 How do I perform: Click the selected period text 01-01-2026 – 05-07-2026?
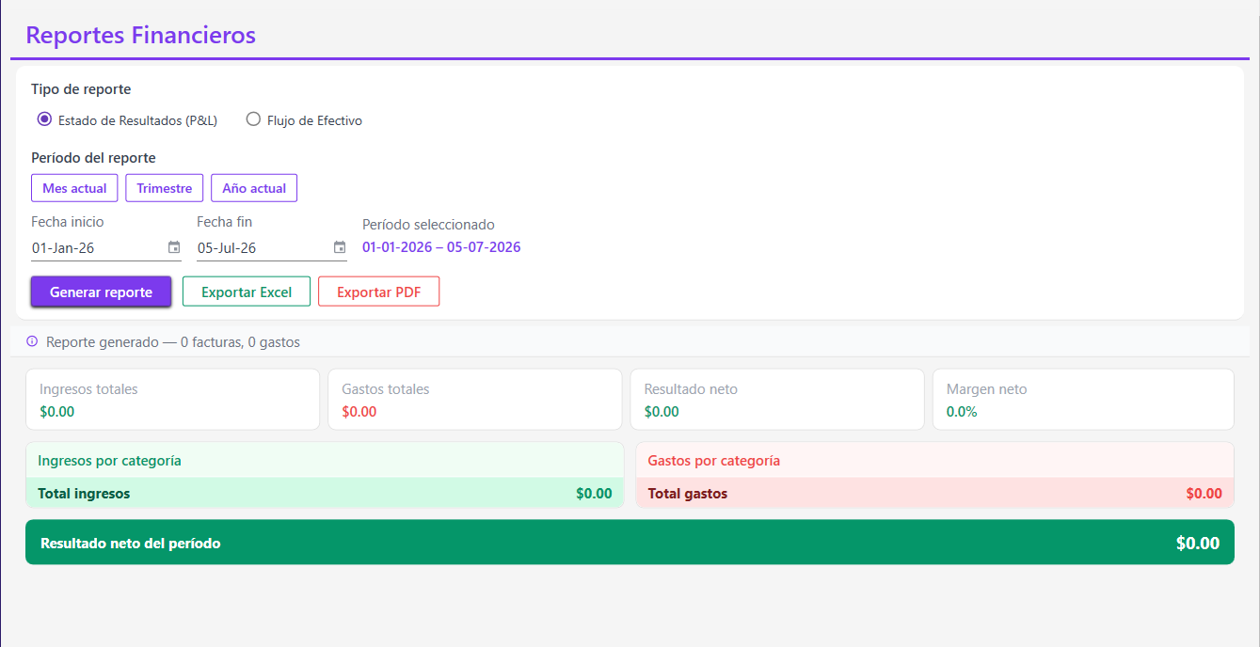(x=441, y=247)
